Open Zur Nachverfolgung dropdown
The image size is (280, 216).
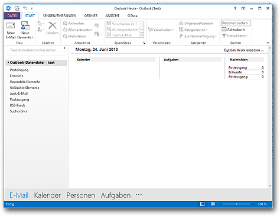pyautogui.click(x=198, y=36)
